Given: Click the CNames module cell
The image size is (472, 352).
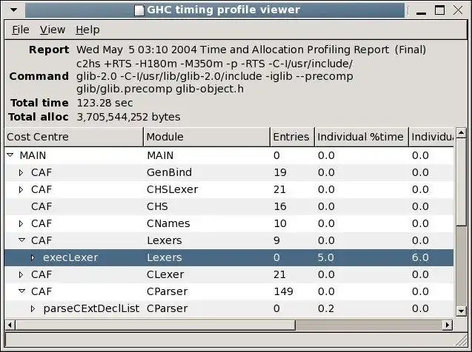Looking at the screenshot, I should tap(168, 223).
